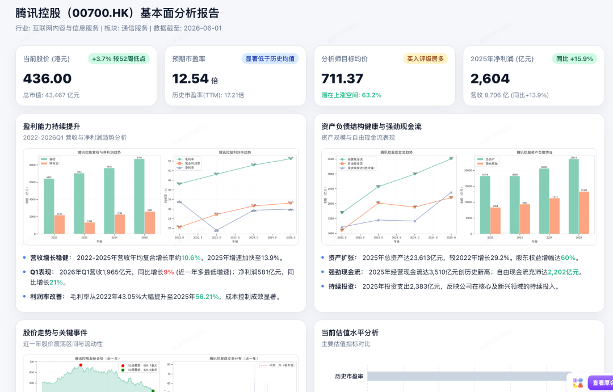
Task: Click the colorful four-character assistant icon
Action: tap(578, 382)
